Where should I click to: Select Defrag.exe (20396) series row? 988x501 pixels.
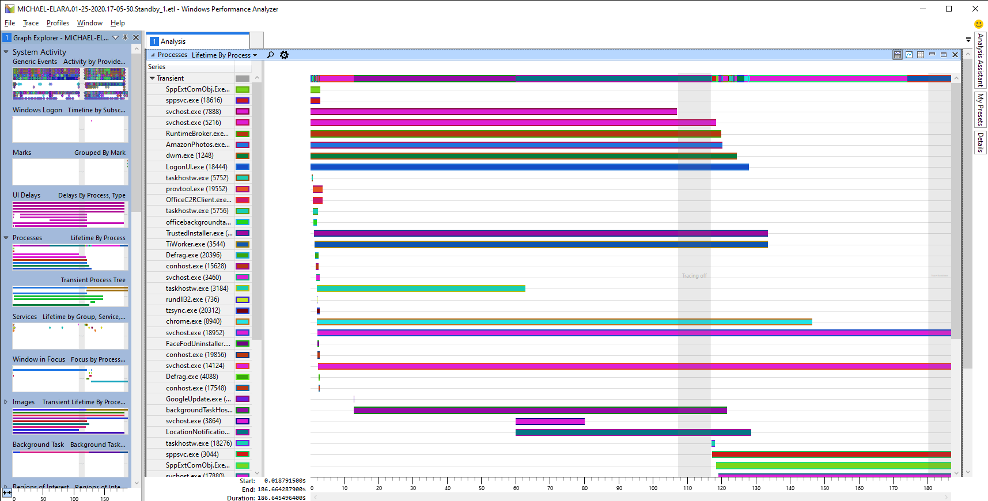[199, 255]
